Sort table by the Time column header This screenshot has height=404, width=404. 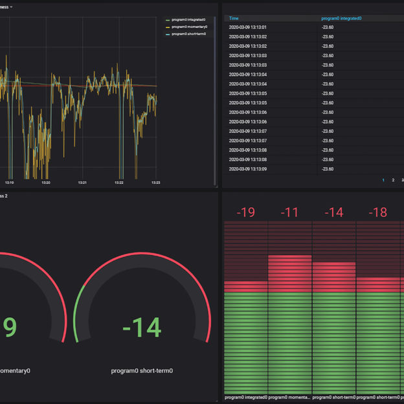tap(234, 18)
